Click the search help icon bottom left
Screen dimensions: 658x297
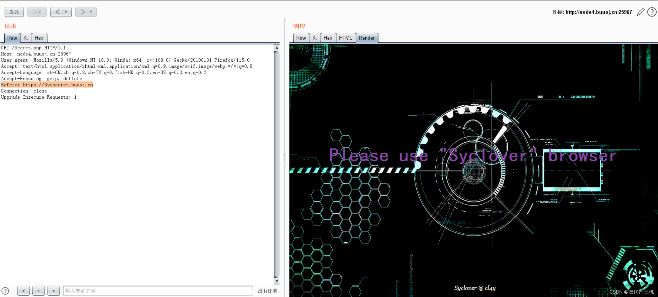[x=5, y=291]
